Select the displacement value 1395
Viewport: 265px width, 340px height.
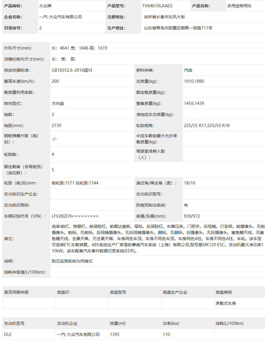point(115,334)
